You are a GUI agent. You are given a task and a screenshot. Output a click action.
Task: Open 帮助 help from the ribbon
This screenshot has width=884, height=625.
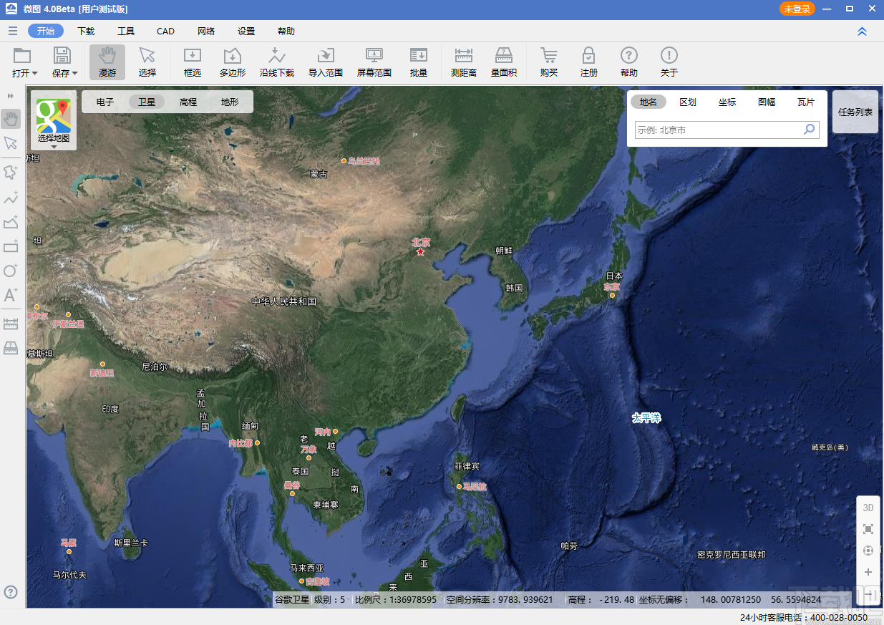pos(629,62)
